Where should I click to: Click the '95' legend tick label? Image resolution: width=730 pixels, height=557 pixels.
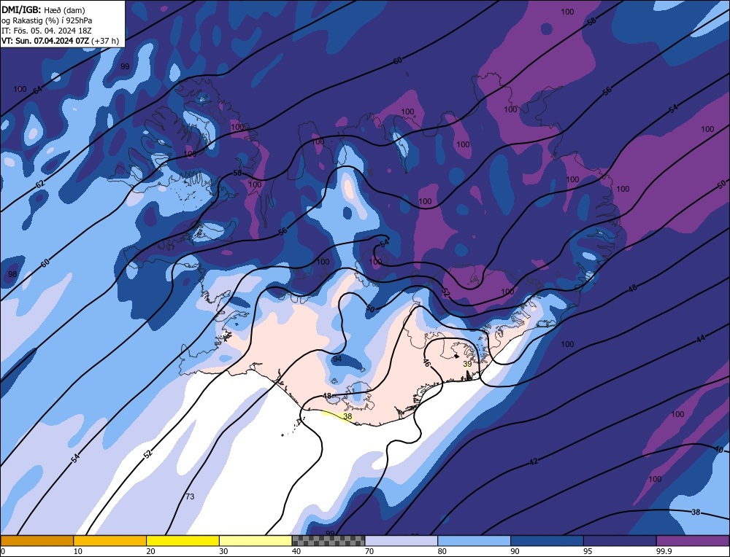tap(588, 551)
